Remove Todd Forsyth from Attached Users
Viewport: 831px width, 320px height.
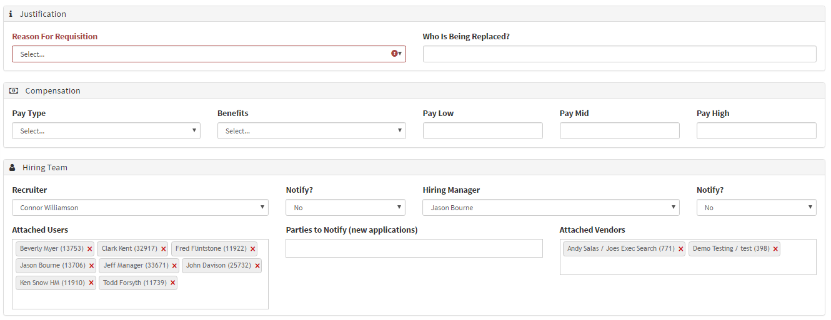coord(172,283)
